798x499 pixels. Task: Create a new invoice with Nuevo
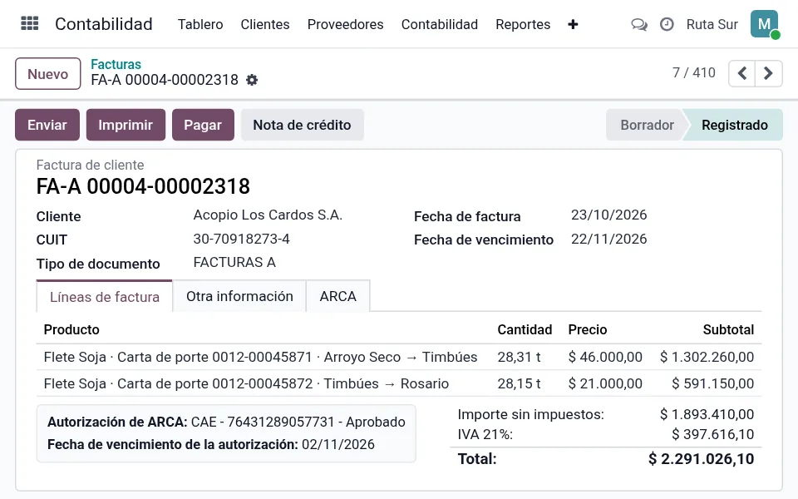(48, 74)
